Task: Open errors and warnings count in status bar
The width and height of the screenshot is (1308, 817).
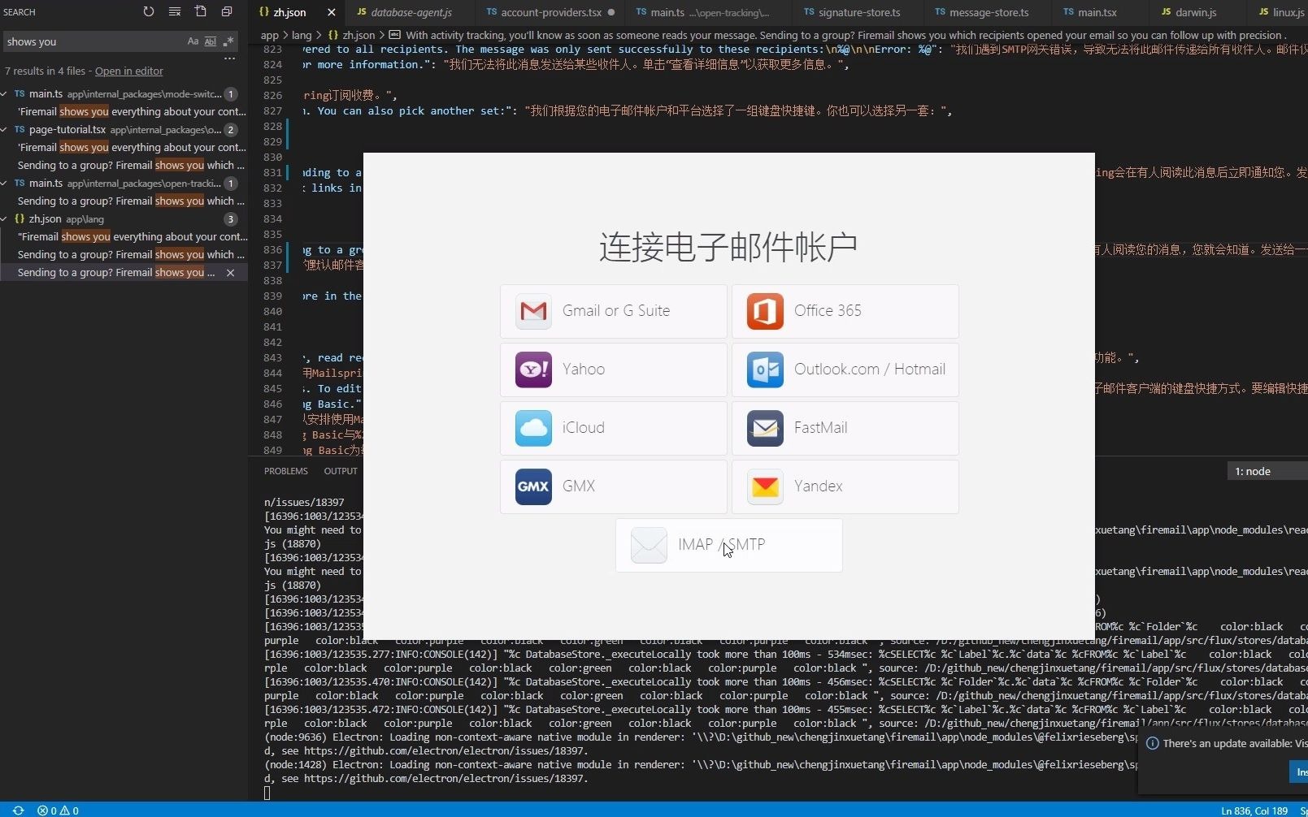Action: tap(59, 811)
